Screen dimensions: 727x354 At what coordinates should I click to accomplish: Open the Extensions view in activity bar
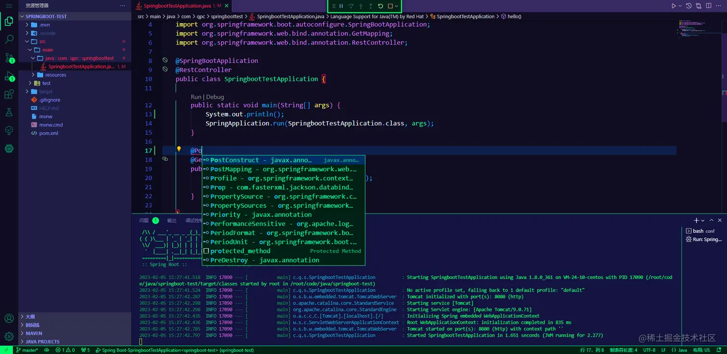pyautogui.click(x=9, y=94)
